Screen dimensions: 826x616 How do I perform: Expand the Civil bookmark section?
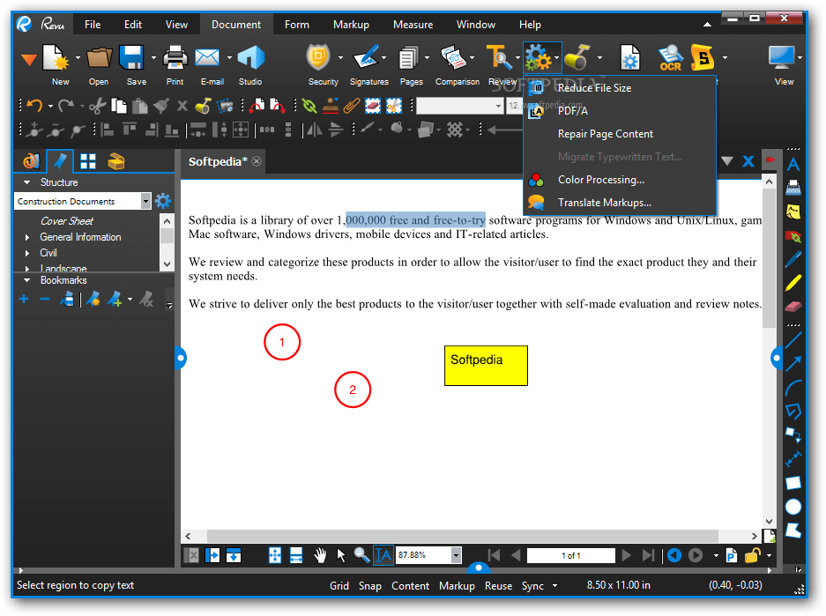28,253
